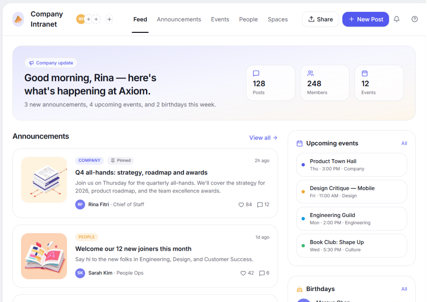
Task: Open notifications bell
Action: 396,19
